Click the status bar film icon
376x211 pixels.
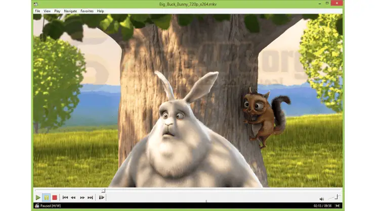point(37,205)
